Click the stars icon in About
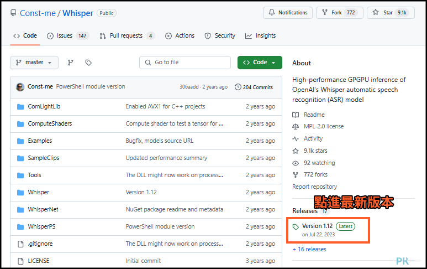This screenshot has height=269, width=427. click(296, 151)
